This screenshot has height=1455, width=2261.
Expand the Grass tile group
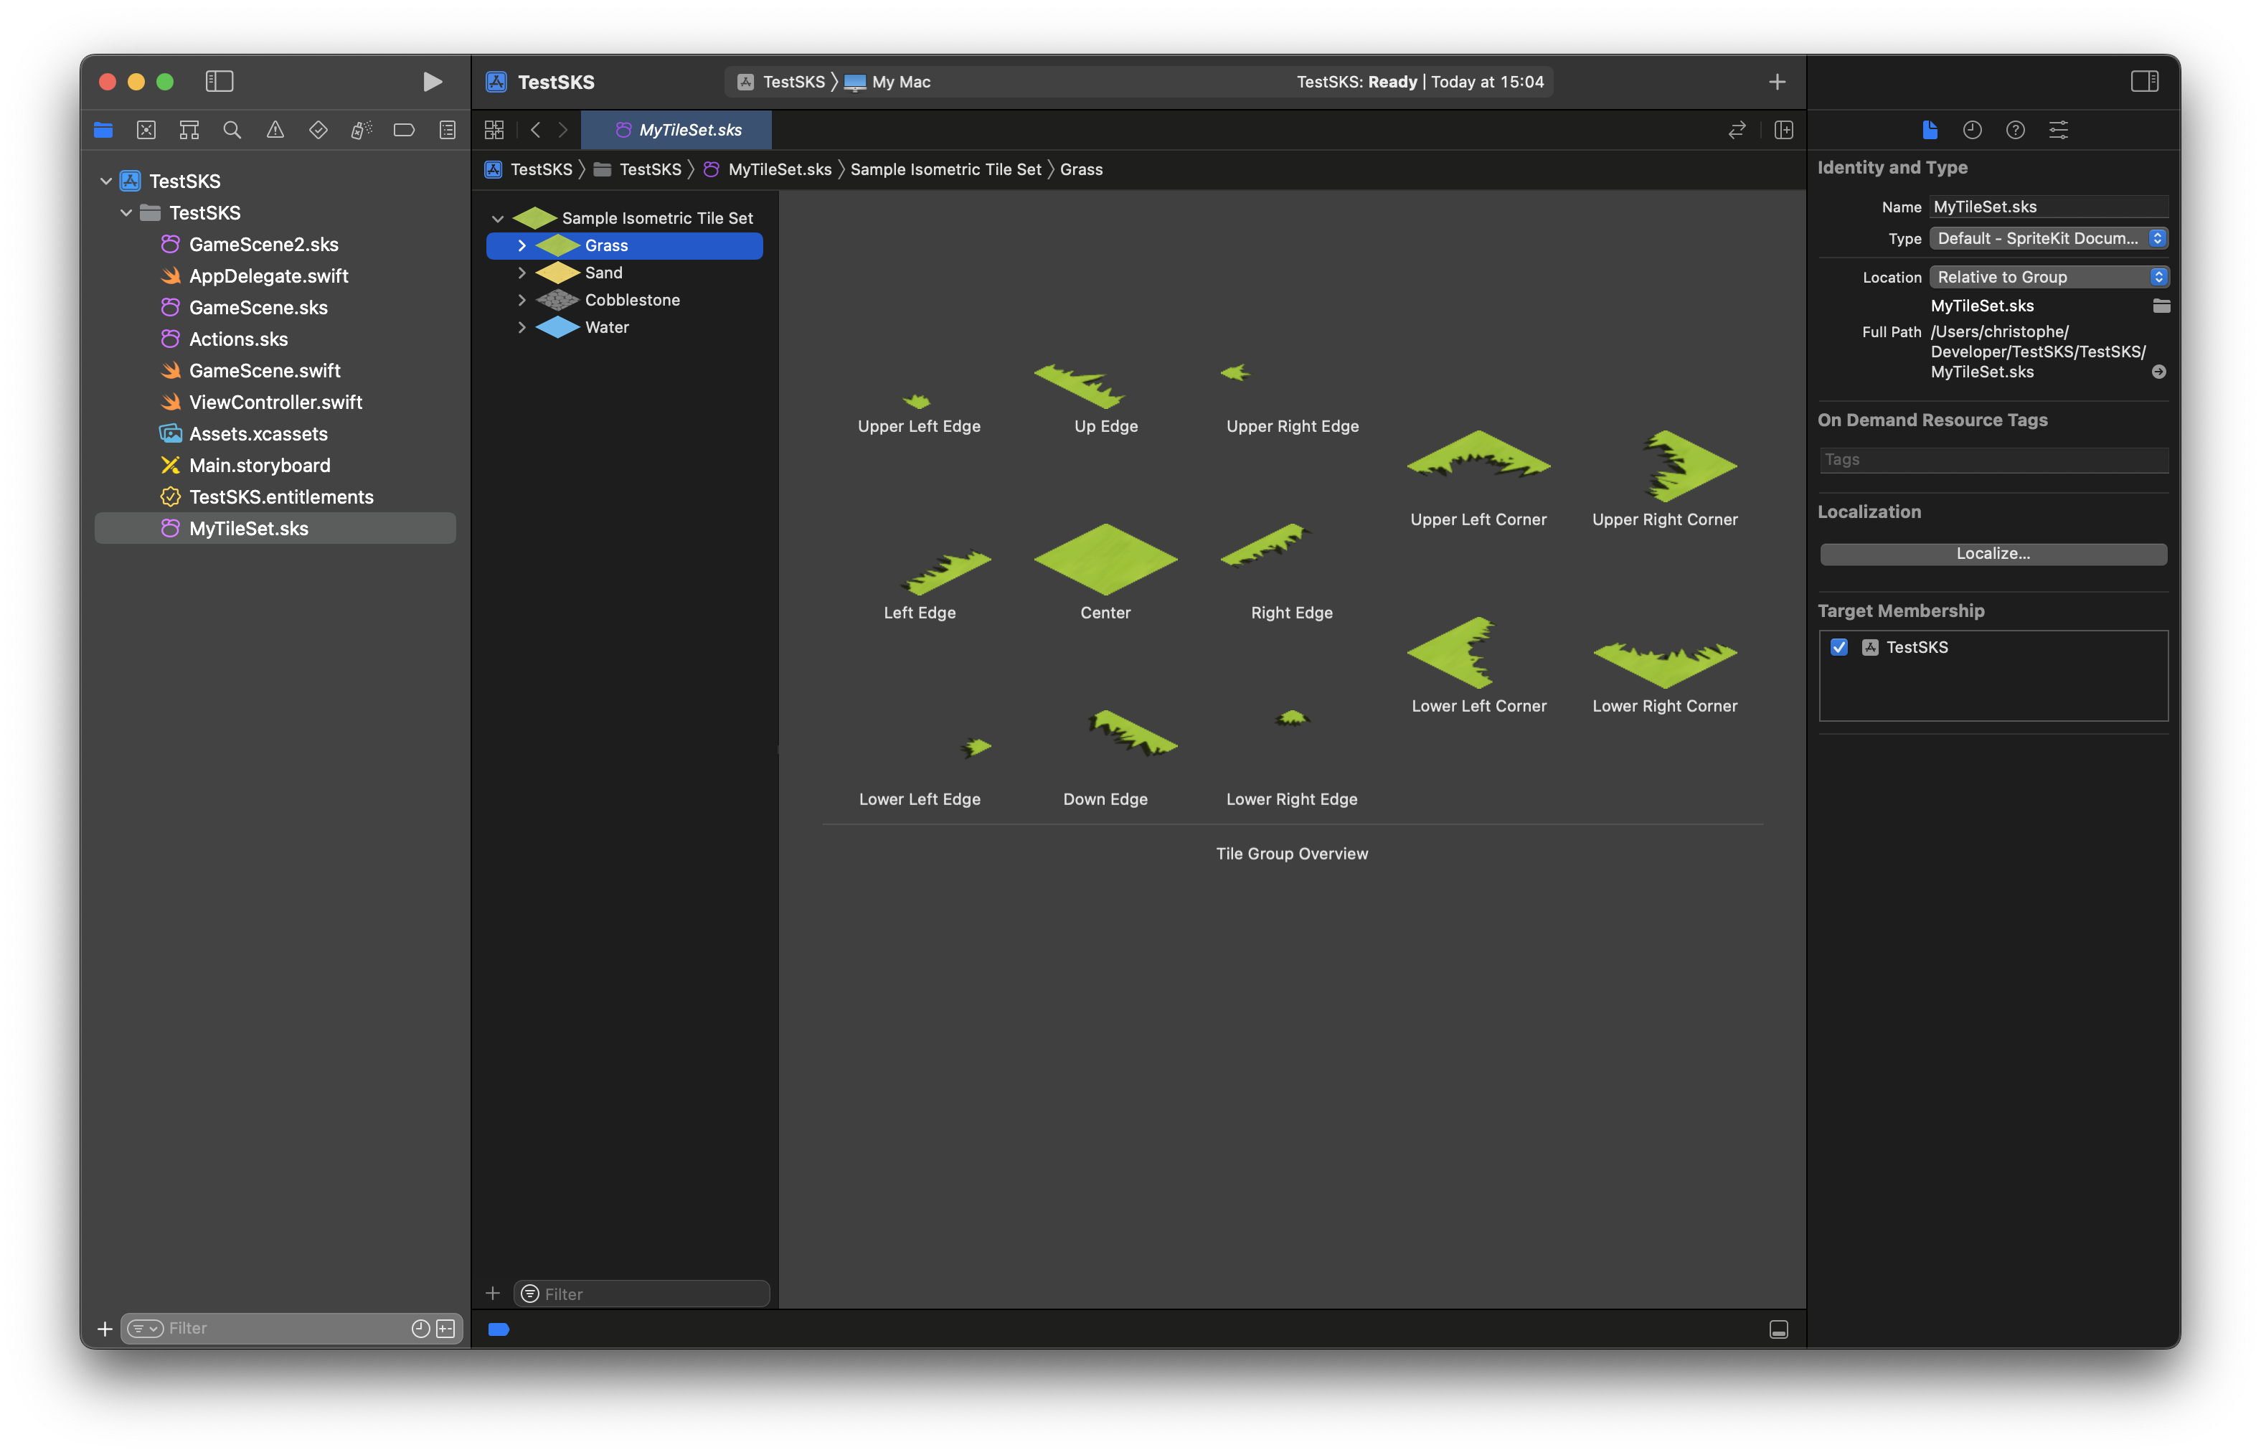click(x=521, y=245)
